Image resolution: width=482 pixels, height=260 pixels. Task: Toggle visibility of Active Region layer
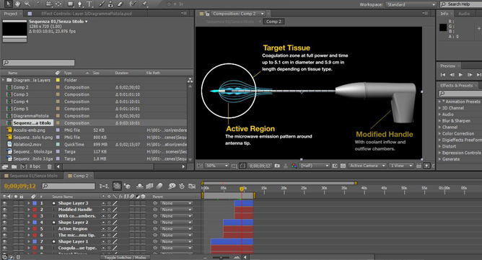(x=4, y=229)
